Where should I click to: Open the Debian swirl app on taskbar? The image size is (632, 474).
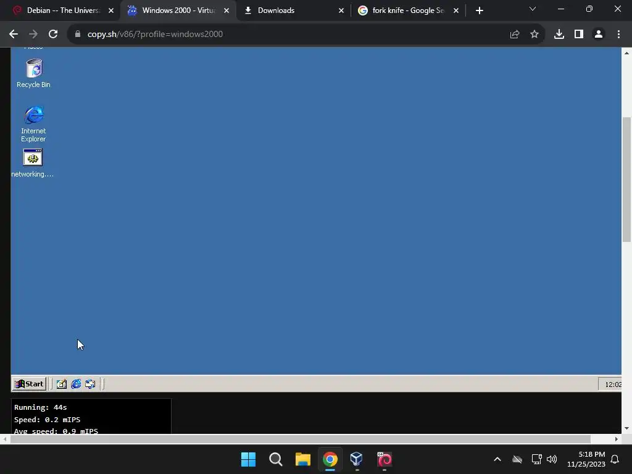[385, 459]
